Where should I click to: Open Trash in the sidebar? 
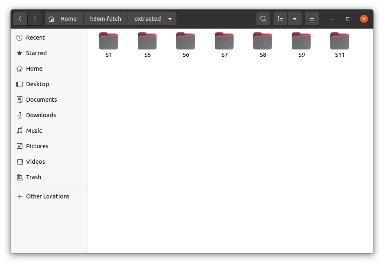pyautogui.click(x=49, y=177)
